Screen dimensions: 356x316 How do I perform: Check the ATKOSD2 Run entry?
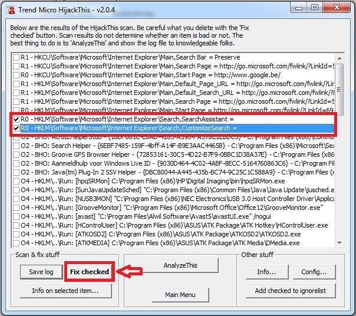click(16, 235)
